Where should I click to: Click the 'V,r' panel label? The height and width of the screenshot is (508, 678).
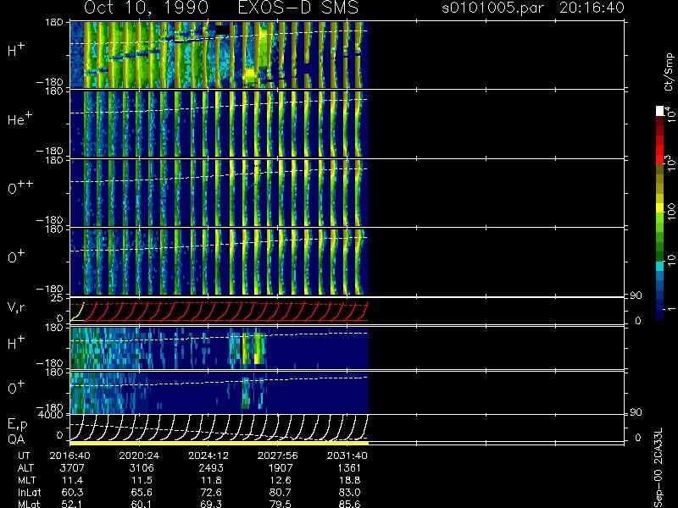click(16, 307)
